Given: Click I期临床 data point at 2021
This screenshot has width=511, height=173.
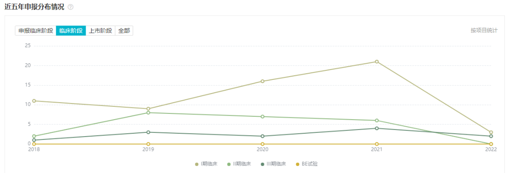Looking at the screenshot, I should [x=377, y=61].
